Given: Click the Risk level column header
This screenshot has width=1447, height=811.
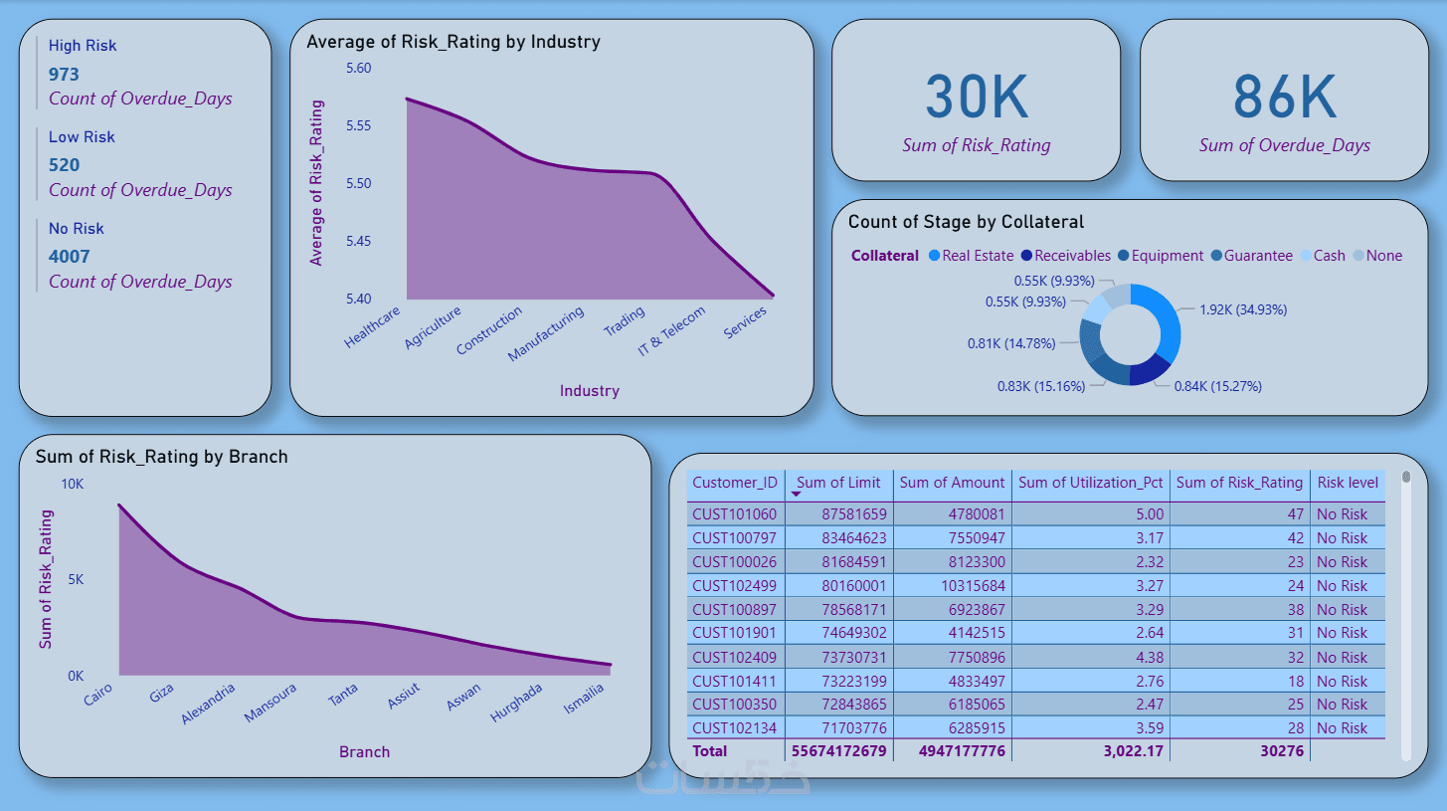Looking at the screenshot, I should [x=1348, y=483].
